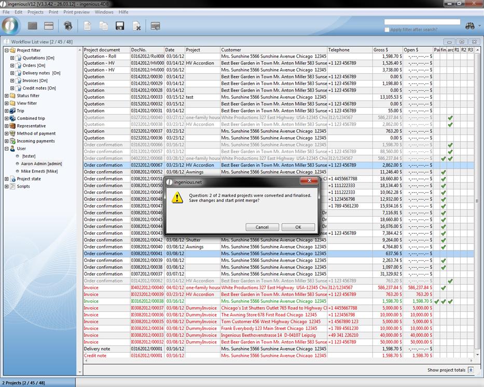
Task: Select the Mike Ernesti user filter
Action: pos(39,171)
